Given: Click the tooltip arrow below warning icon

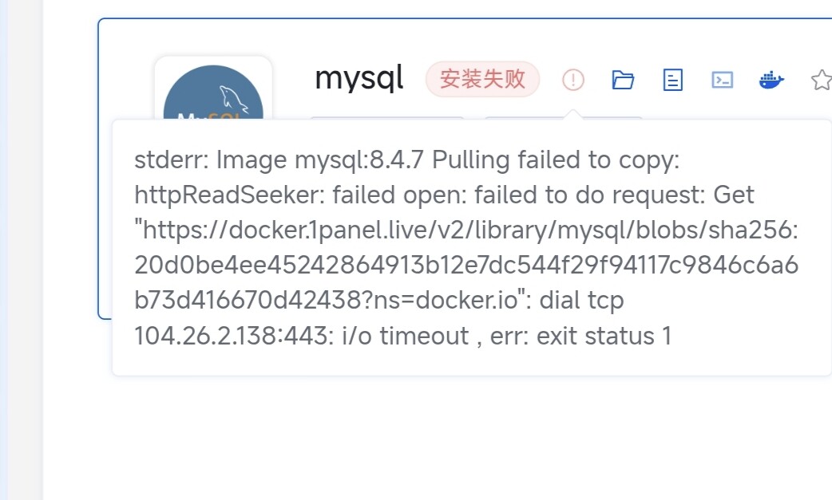Looking at the screenshot, I should (573, 115).
